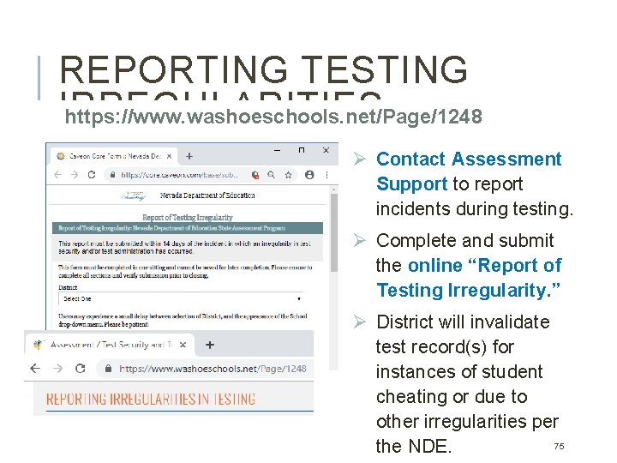Expand the District 'Select One' dropdown

(182, 299)
